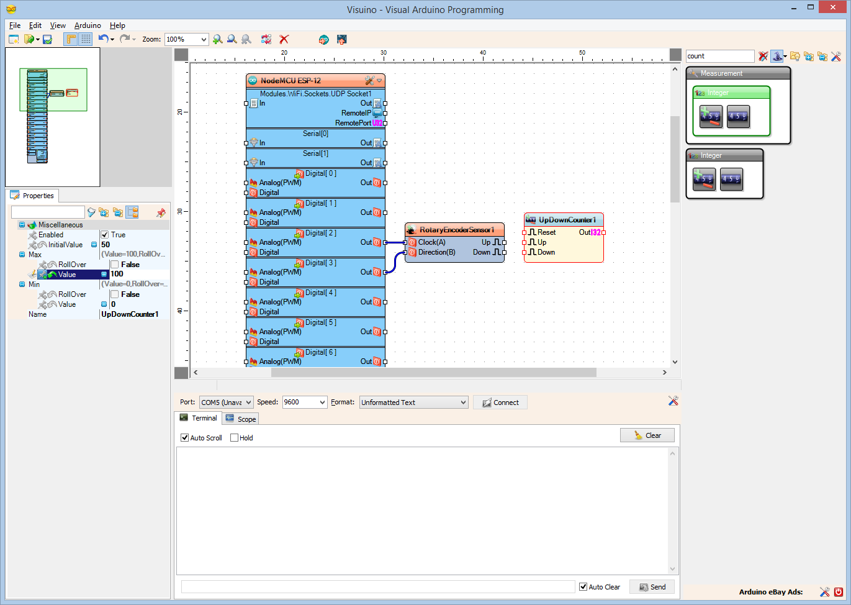This screenshot has height=605, width=851.
Task: Click the upload to Arduino board icon
Action: coord(341,39)
